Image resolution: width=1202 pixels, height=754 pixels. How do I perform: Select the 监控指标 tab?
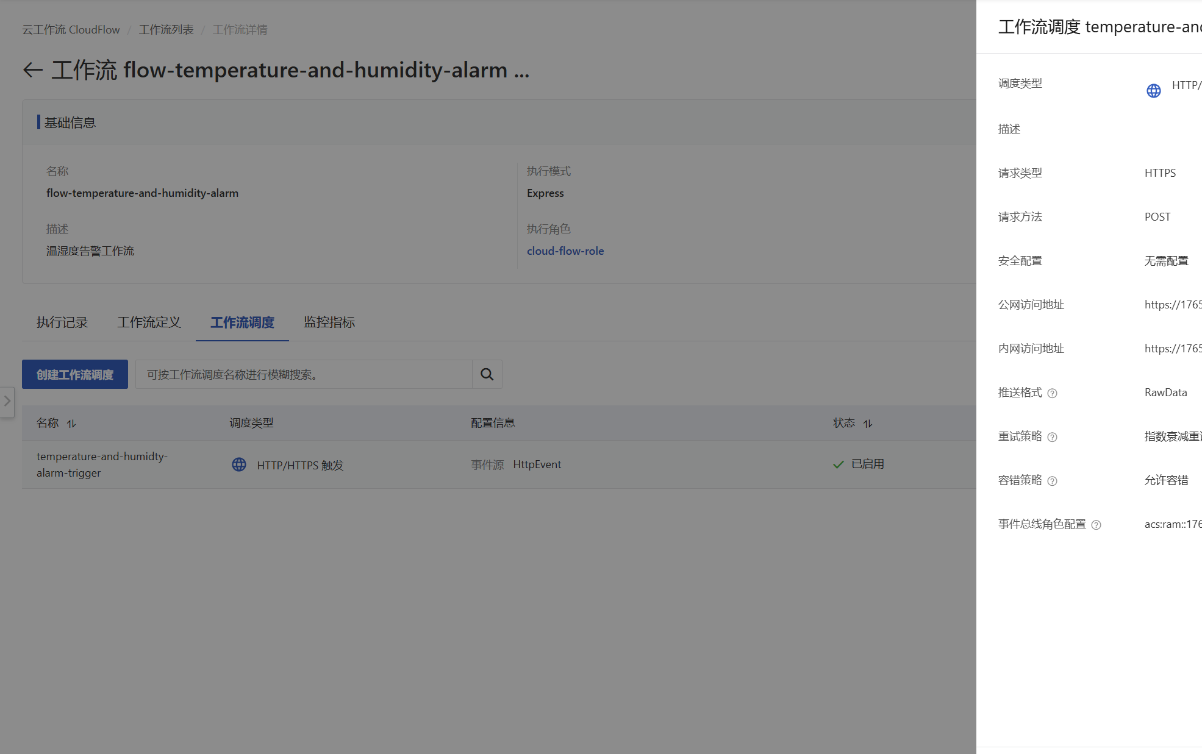(329, 322)
